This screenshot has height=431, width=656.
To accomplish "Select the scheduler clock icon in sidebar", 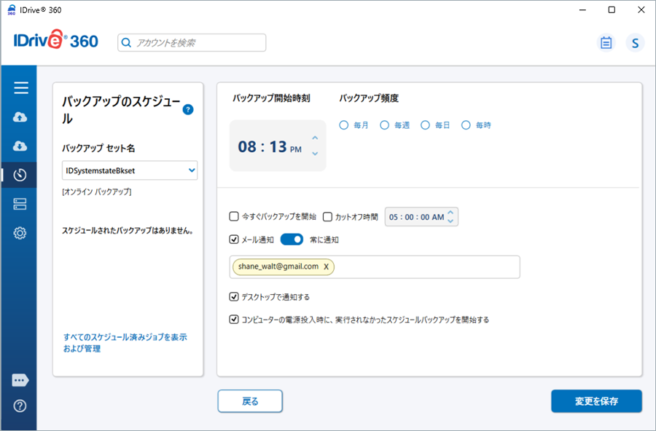I will (20, 175).
